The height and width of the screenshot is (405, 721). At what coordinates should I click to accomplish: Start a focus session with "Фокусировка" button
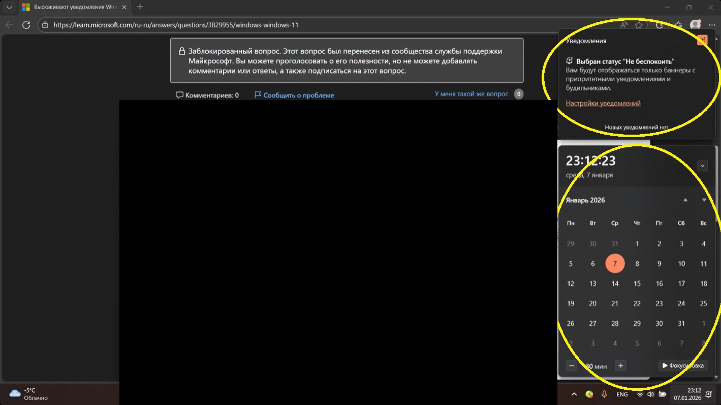pos(683,366)
